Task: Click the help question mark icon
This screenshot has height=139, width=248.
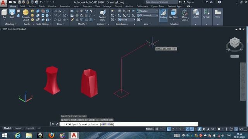Action: point(219,2)
